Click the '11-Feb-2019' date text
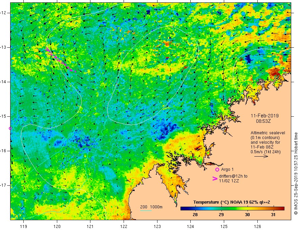This screenshot has height=230, width=298. (x=265, y=116)
